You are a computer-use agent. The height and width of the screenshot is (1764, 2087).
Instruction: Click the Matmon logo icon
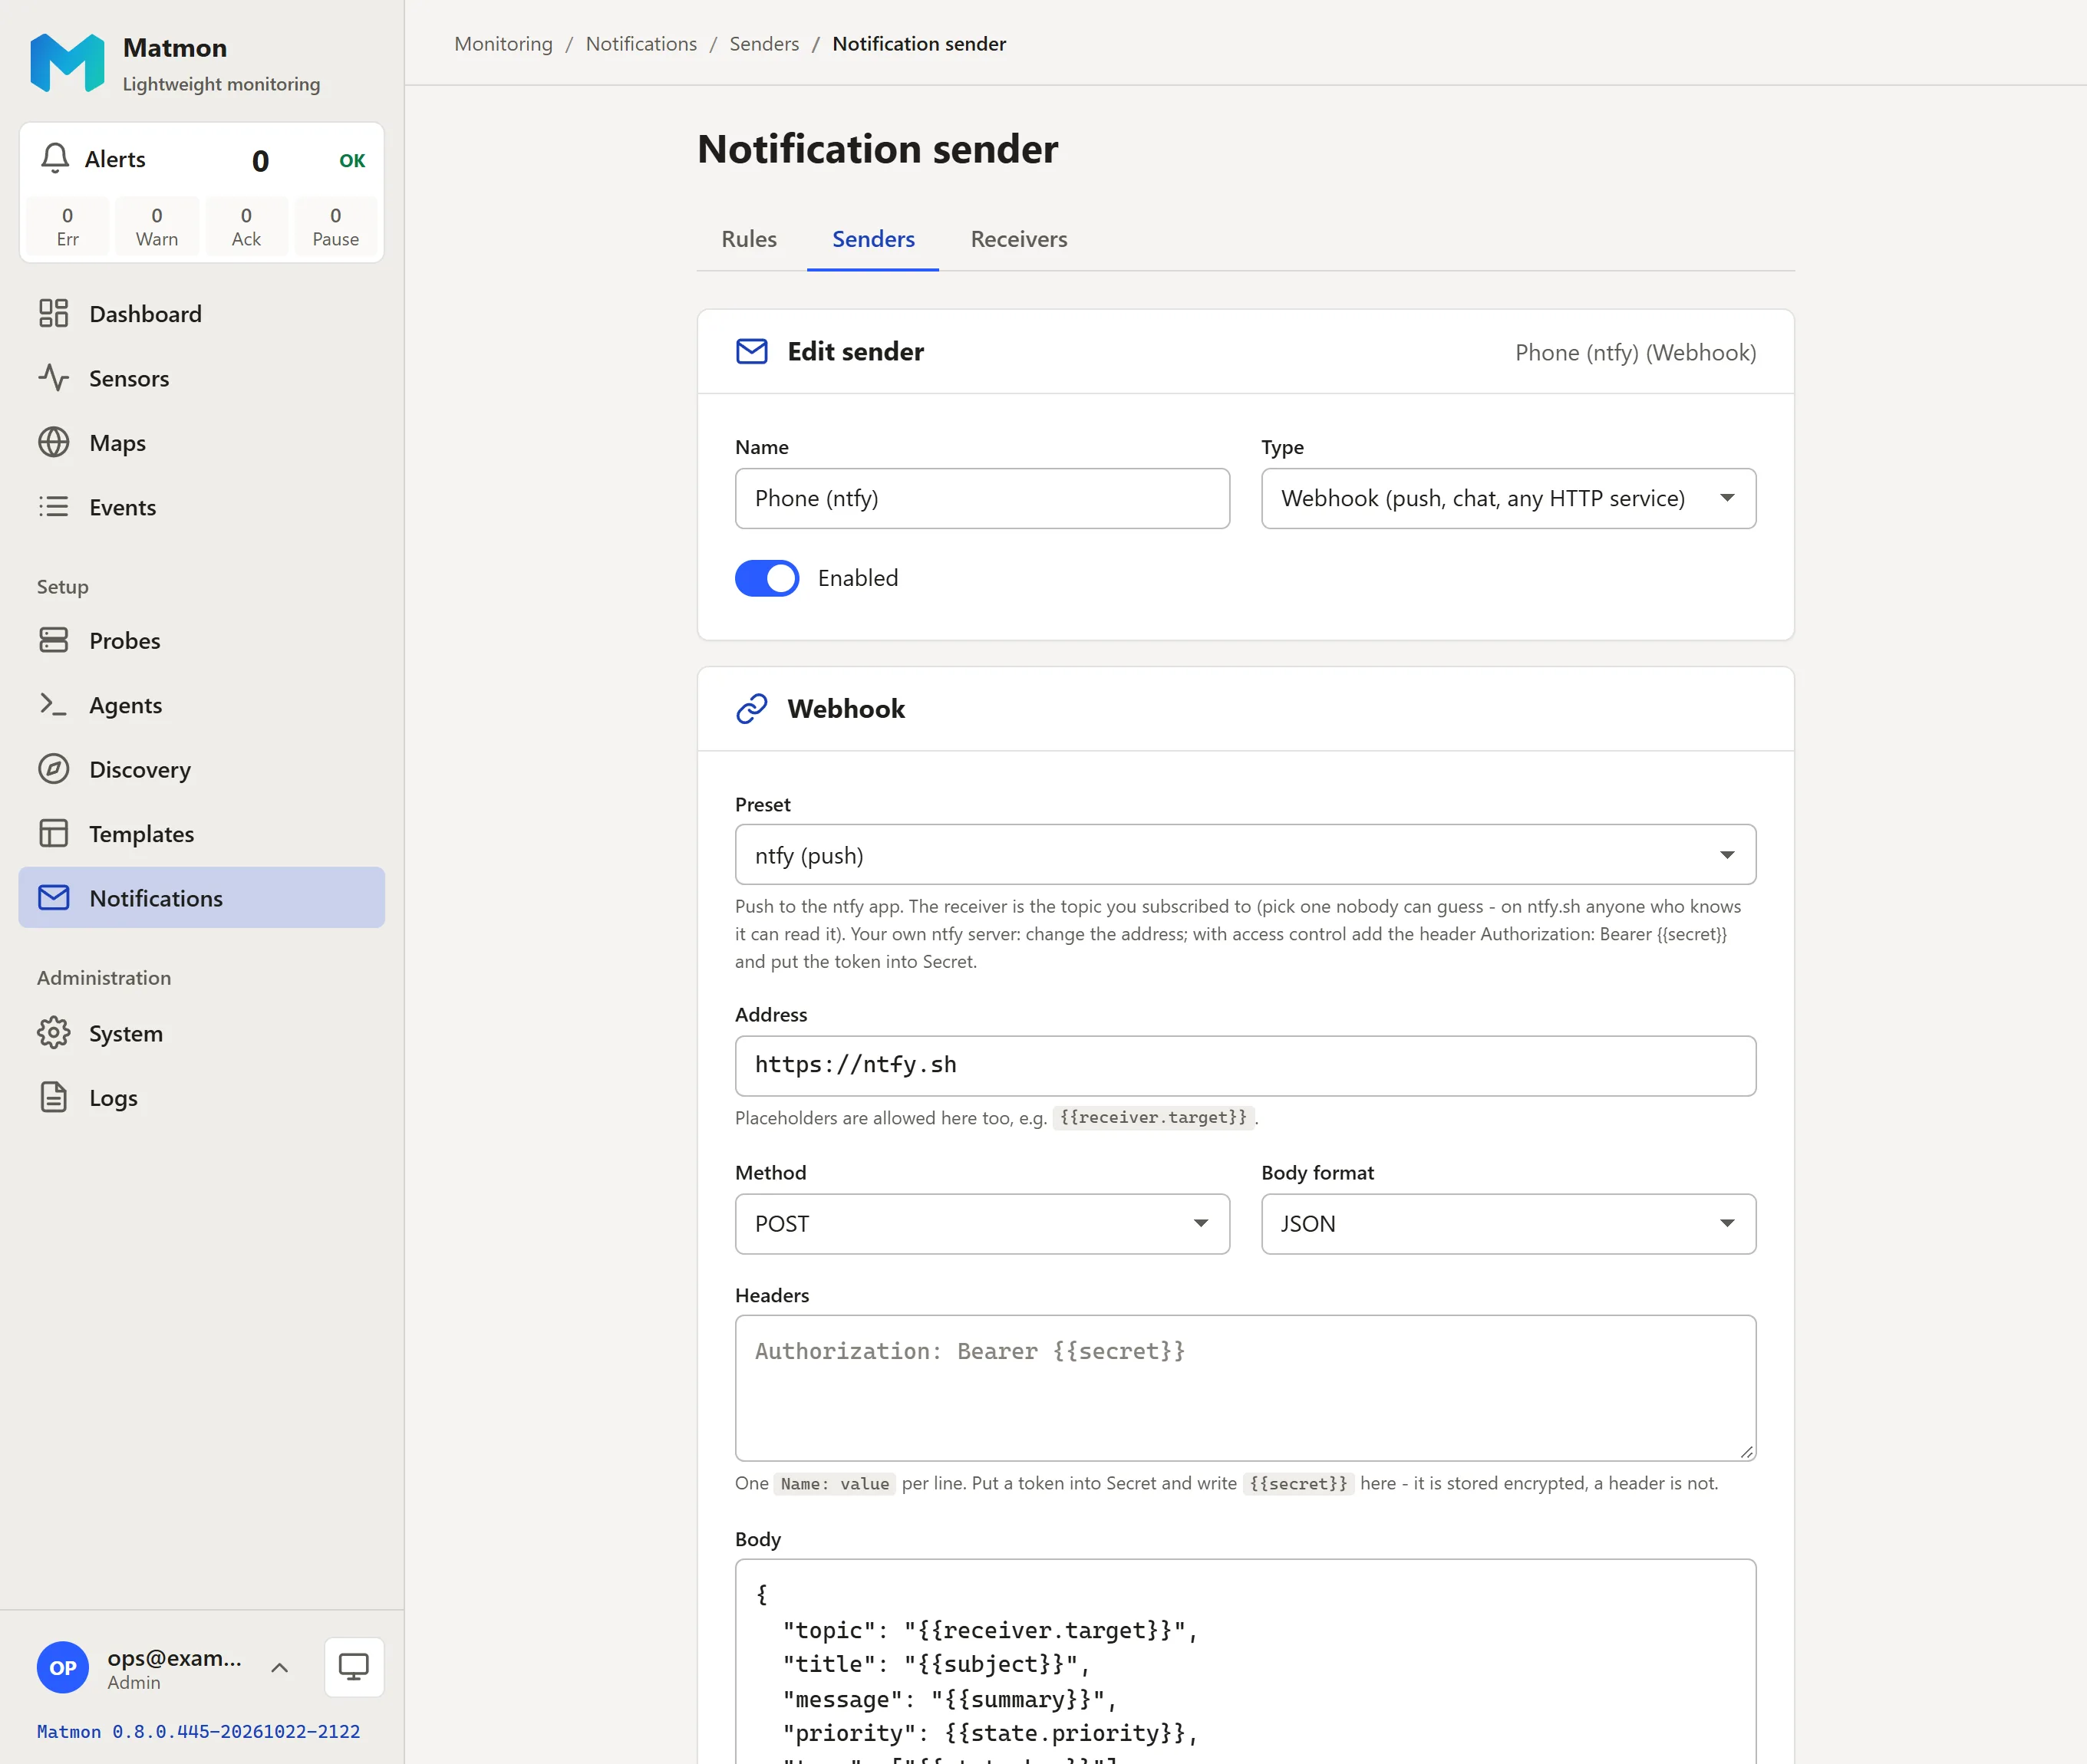[67, 63]
